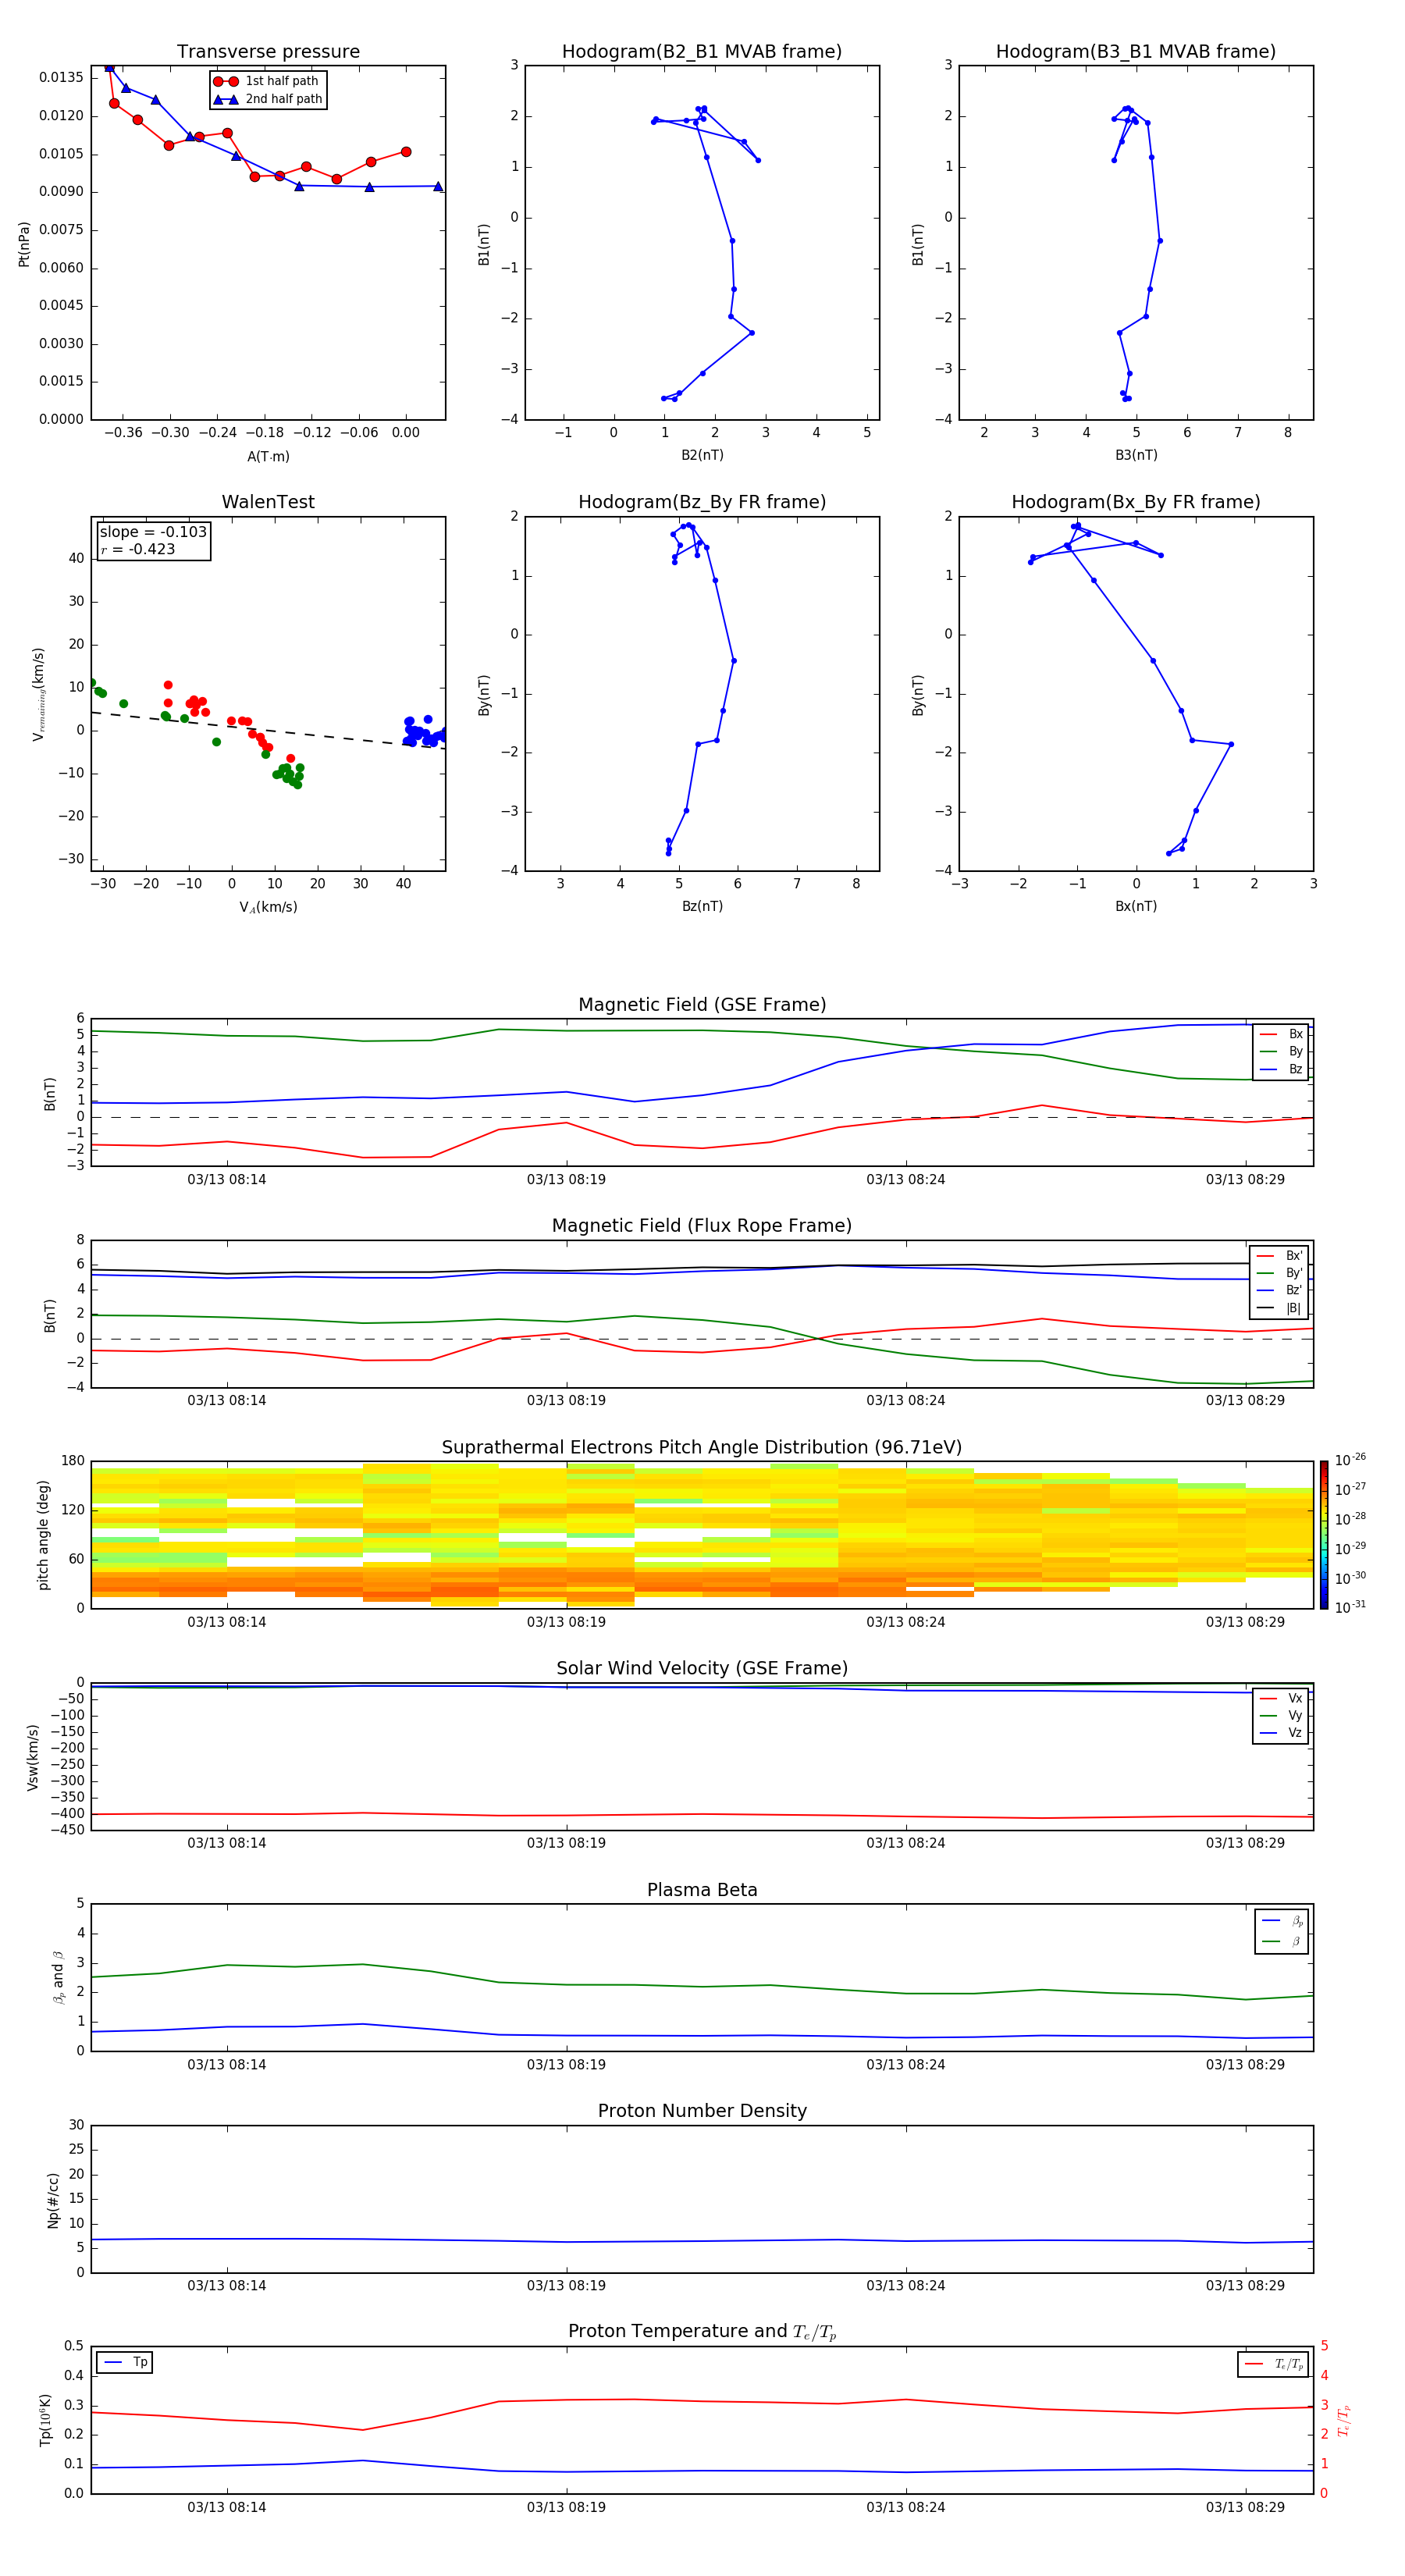Click the '2nd half path' legend entry

click(268, 99)
